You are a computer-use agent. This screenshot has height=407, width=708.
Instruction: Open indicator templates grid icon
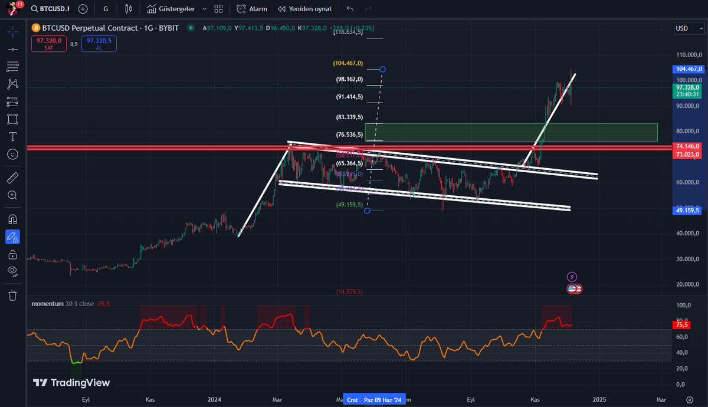pos(219,9)
